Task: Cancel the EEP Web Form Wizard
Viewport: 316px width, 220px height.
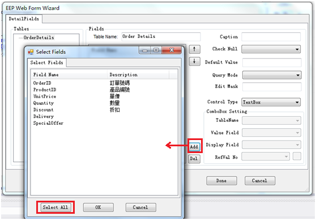Action: 259,181
